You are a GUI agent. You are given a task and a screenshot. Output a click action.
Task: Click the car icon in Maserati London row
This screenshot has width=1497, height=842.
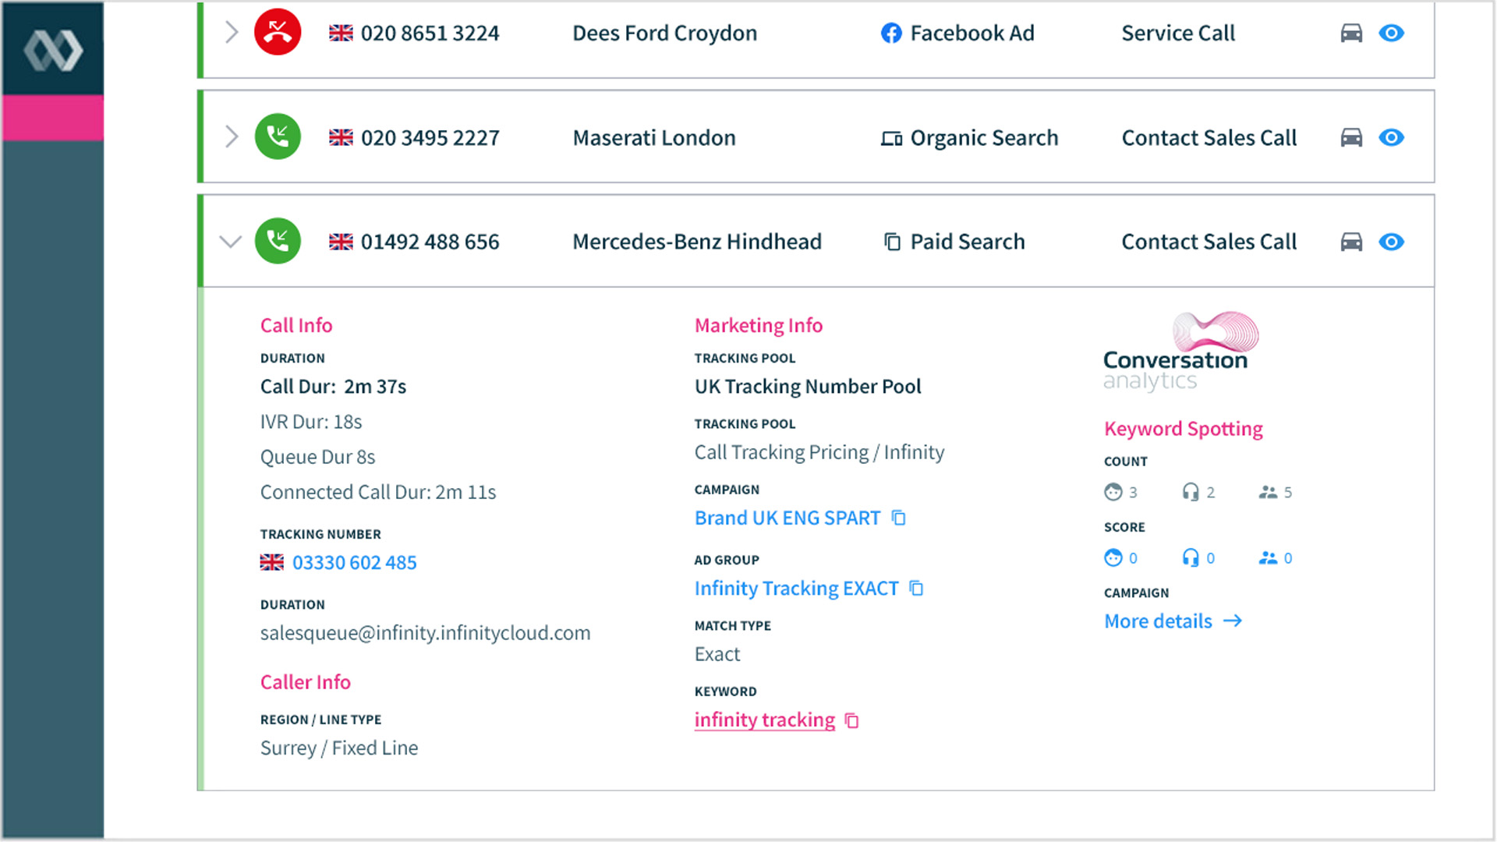point(1351,138)
